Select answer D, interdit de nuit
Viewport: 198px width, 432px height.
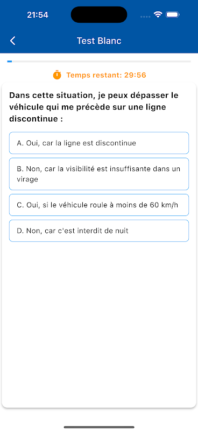tap(99, 231)
